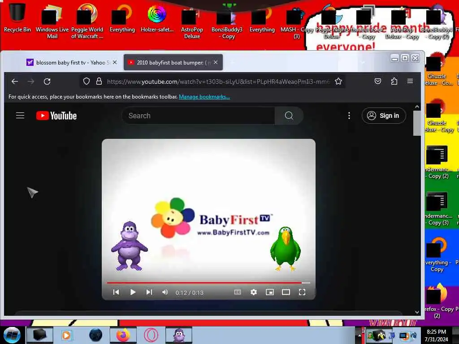Mute the video volume speaker icon
459x344 pixels.
pos(165,292)
